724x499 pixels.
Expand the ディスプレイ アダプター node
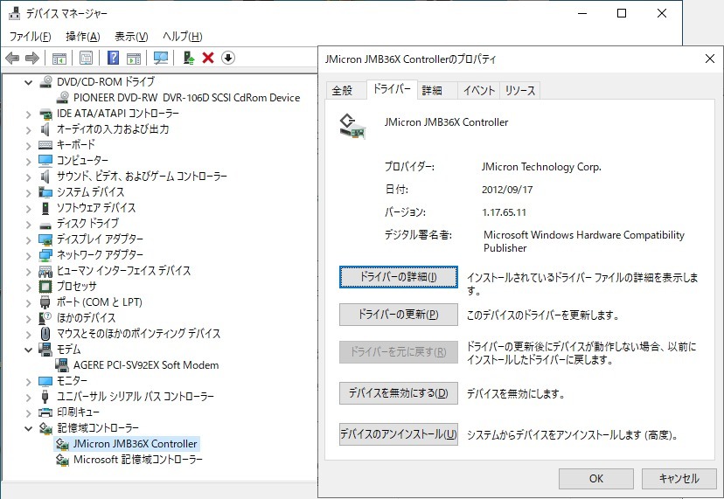coord(29,239)
